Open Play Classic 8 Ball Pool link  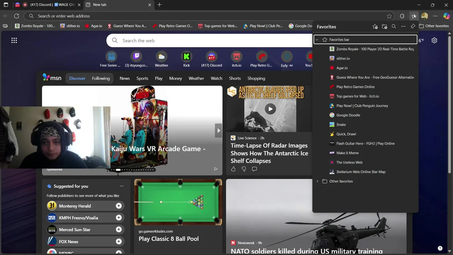pyautogui.click(x=168, y=239)
